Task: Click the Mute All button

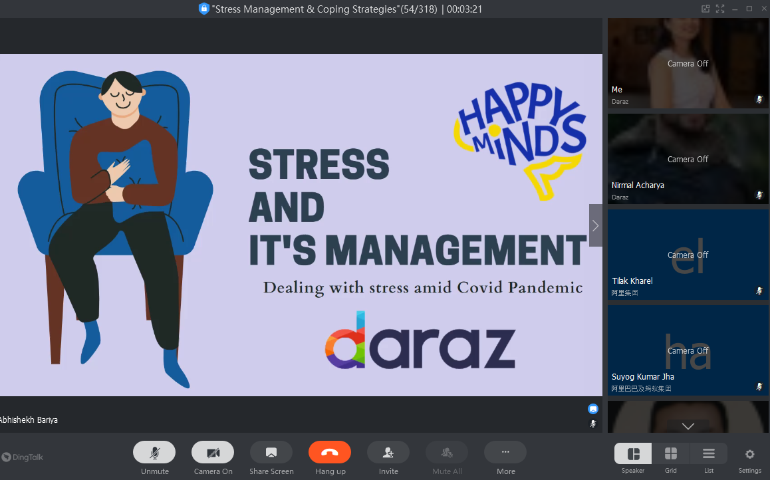Action: click(x=446, y=452)
